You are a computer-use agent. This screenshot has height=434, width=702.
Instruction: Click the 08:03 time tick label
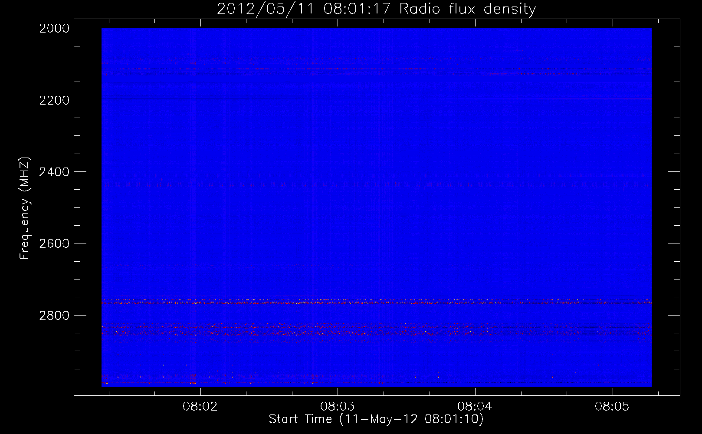(337, 407)
